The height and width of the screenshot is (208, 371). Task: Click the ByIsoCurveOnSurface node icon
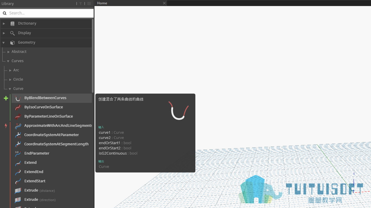click(18, 107)
